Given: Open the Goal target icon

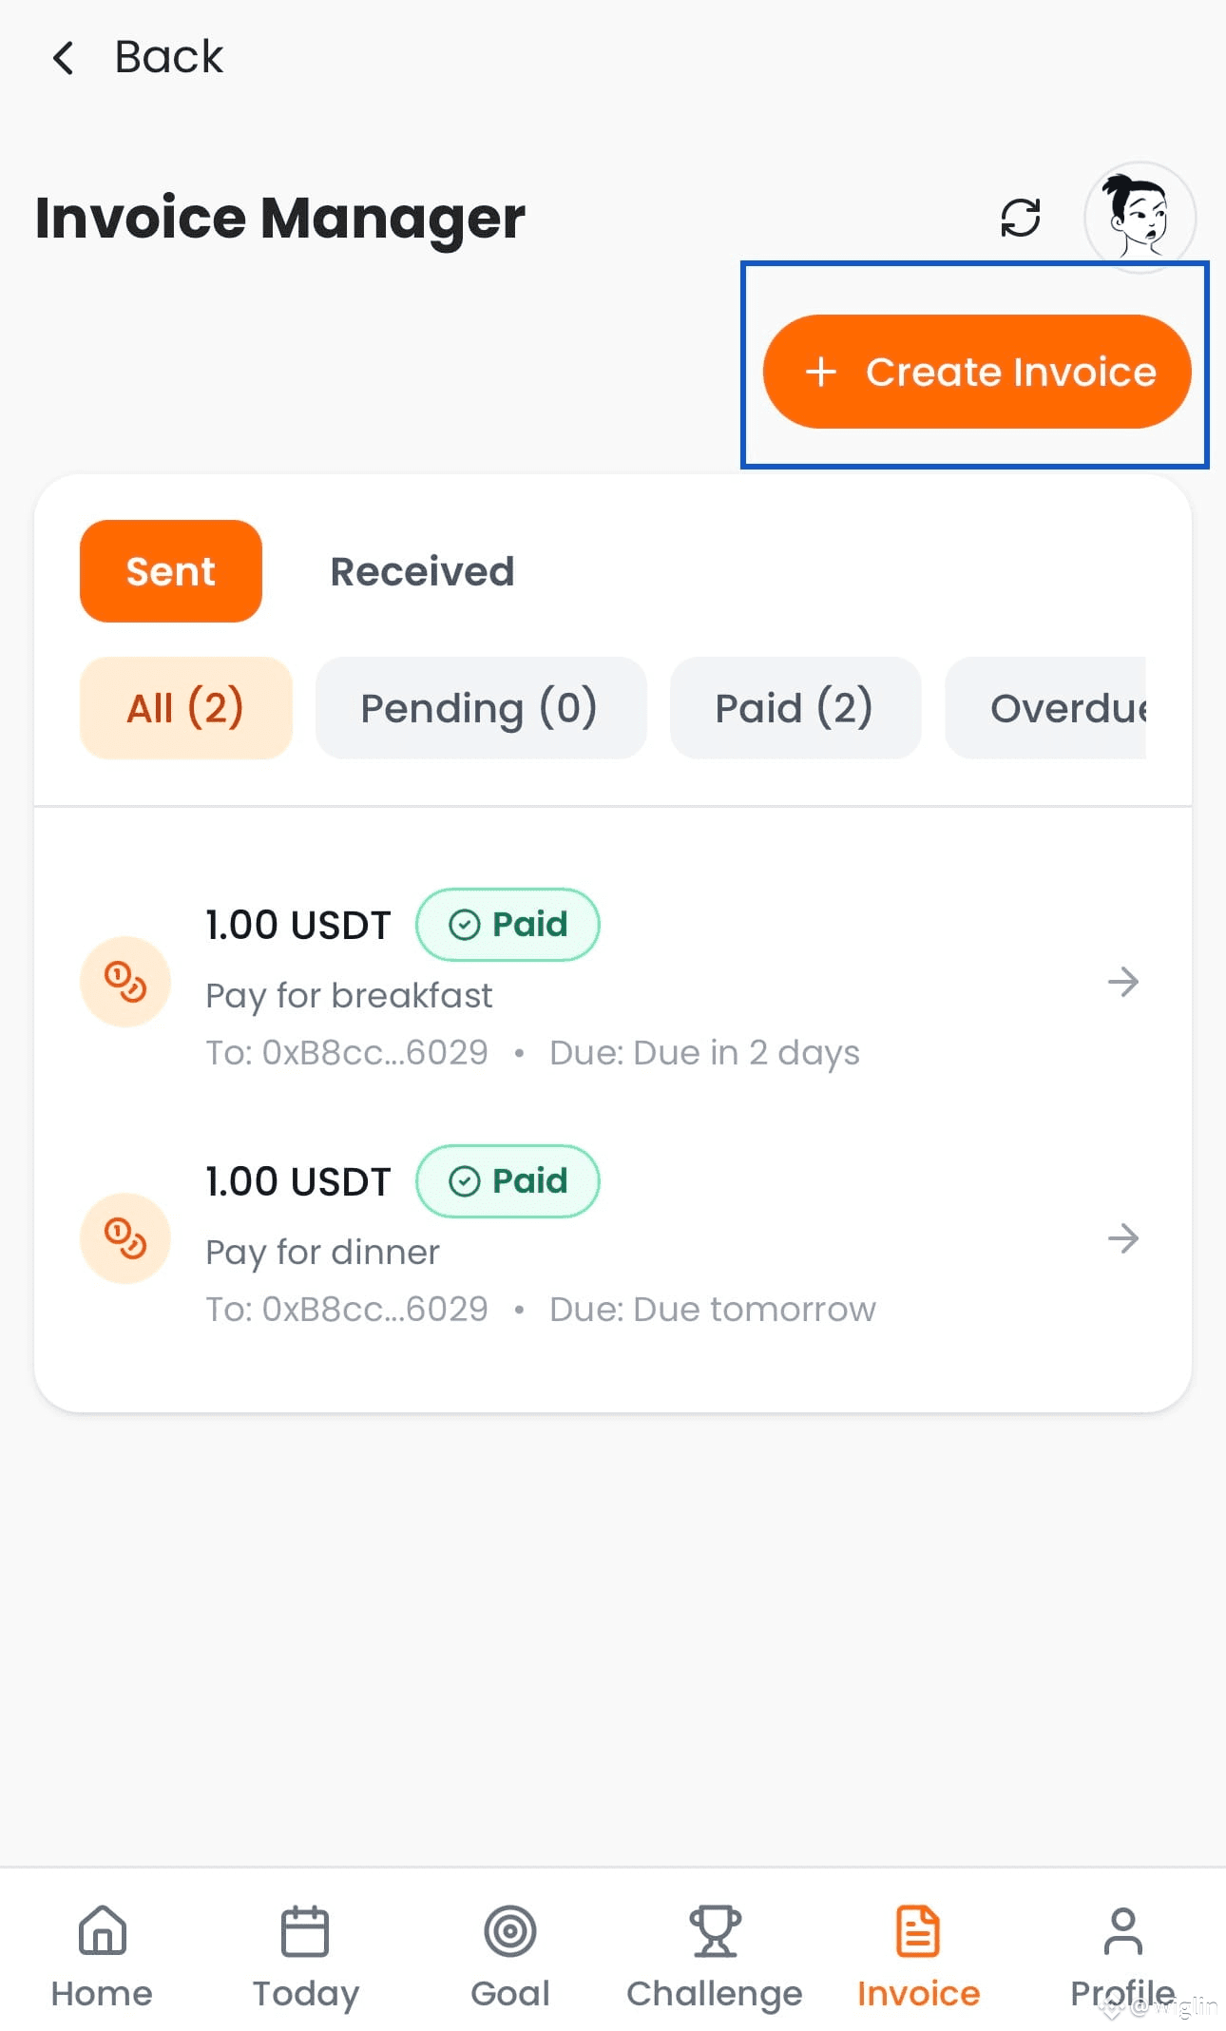Looking at the screenshot, I should coord(510,1931).
